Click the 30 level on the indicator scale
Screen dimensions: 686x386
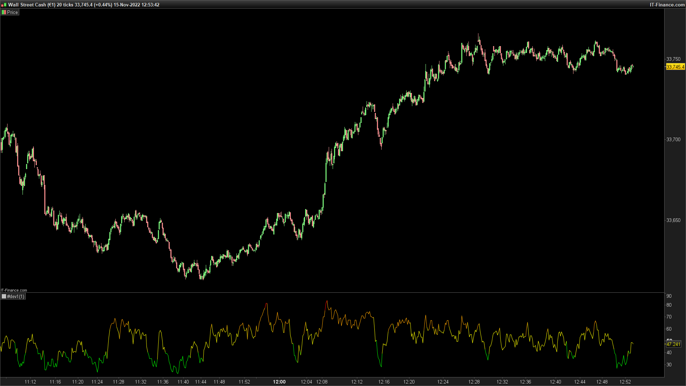(669, 365)
